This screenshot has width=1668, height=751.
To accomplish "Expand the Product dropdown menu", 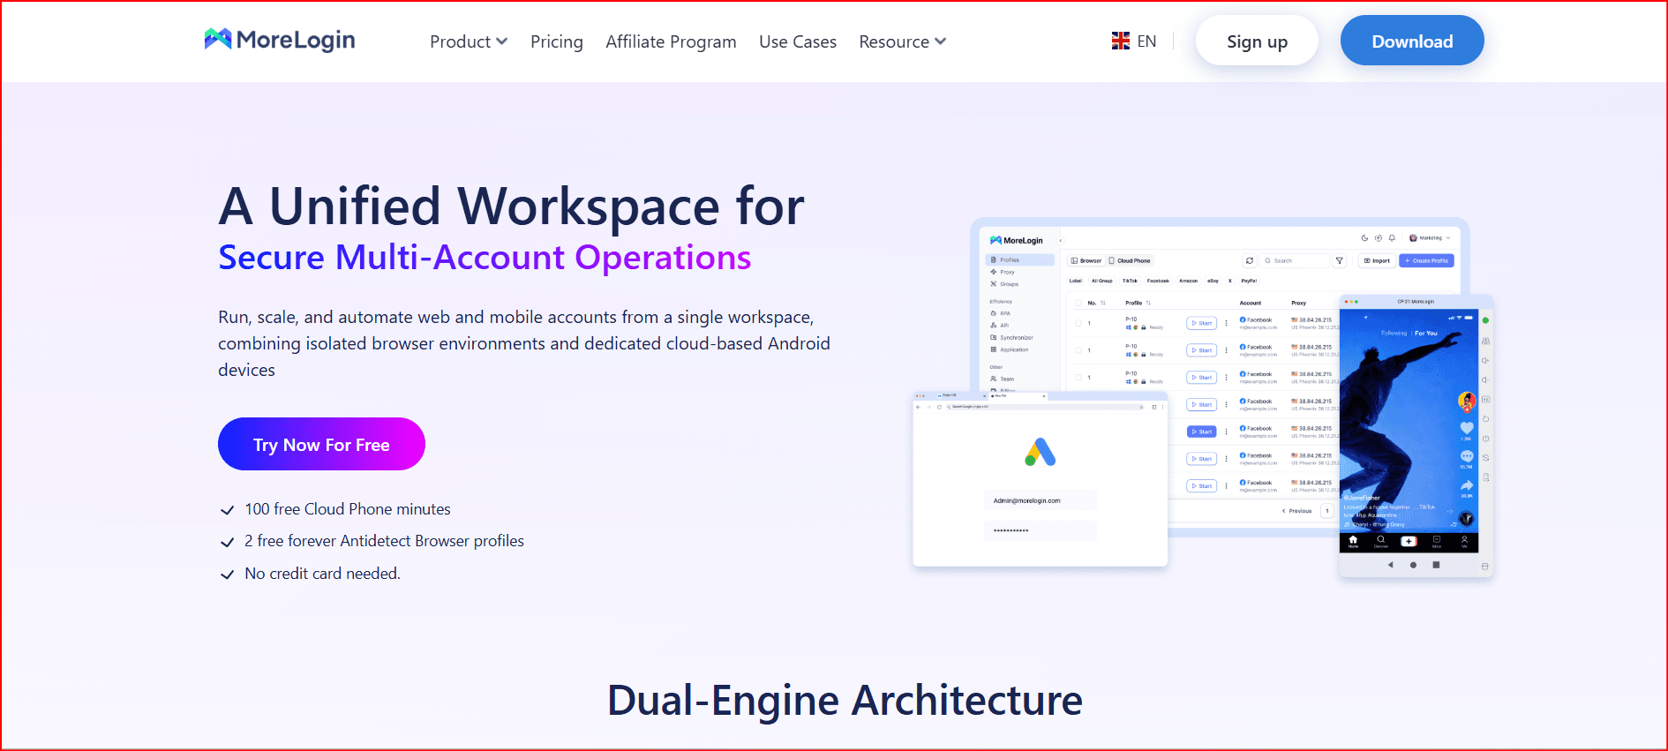I will click(468, 41).
